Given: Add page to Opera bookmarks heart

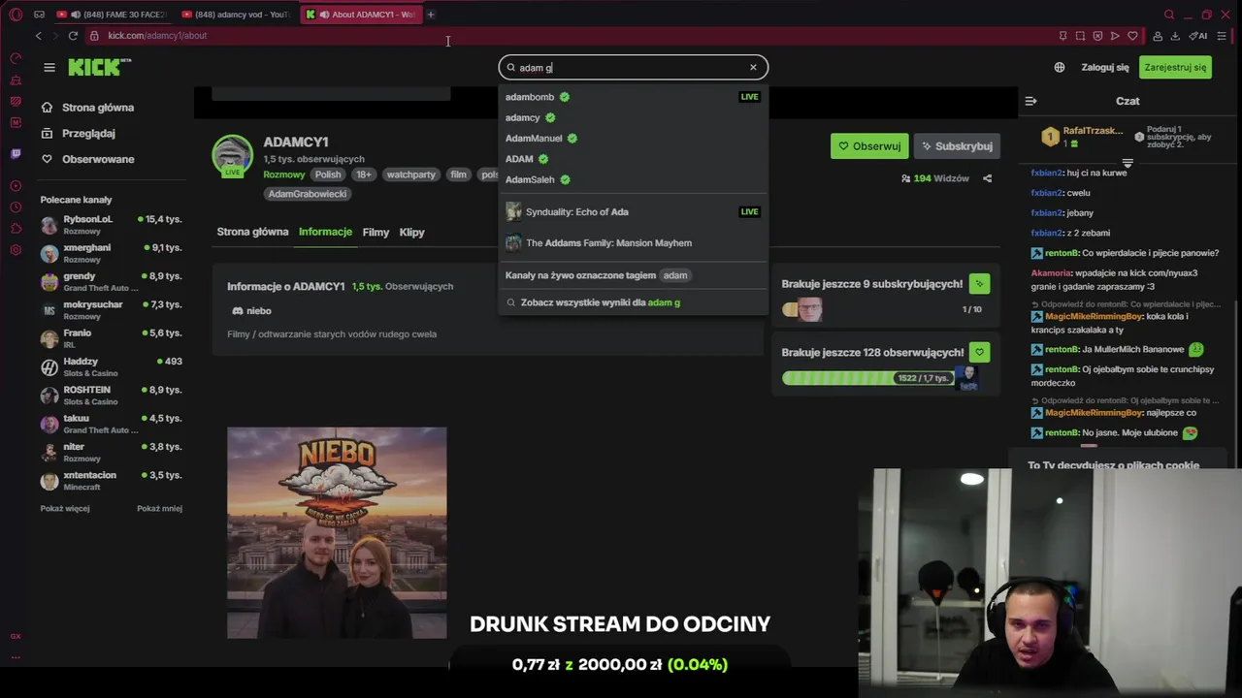Looking at the screenshot, I should pos(1132,36).
